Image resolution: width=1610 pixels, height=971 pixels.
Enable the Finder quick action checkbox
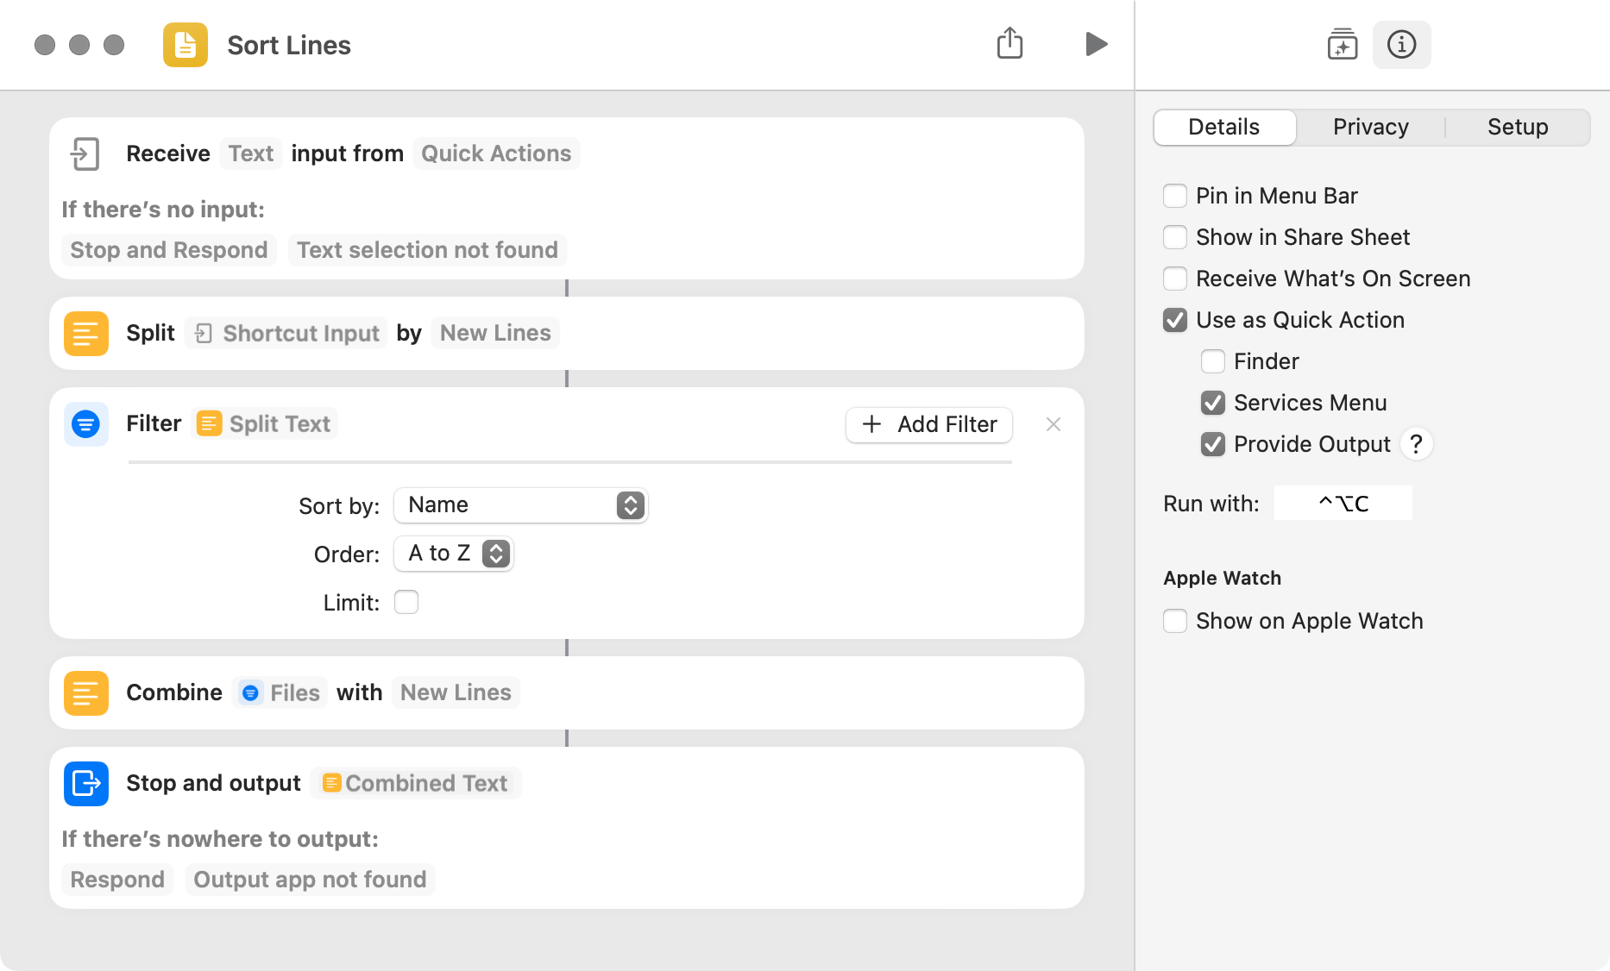[x=1213, y=361]
